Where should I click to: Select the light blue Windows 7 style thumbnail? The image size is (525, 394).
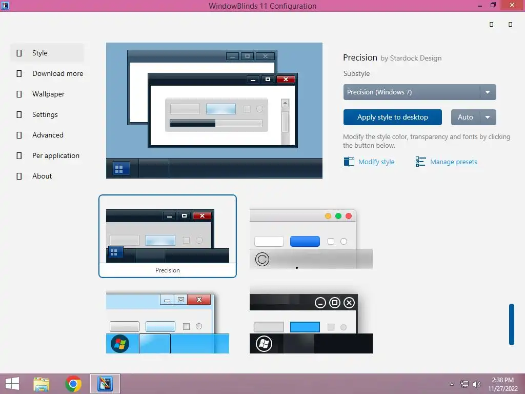coord(168,322)
